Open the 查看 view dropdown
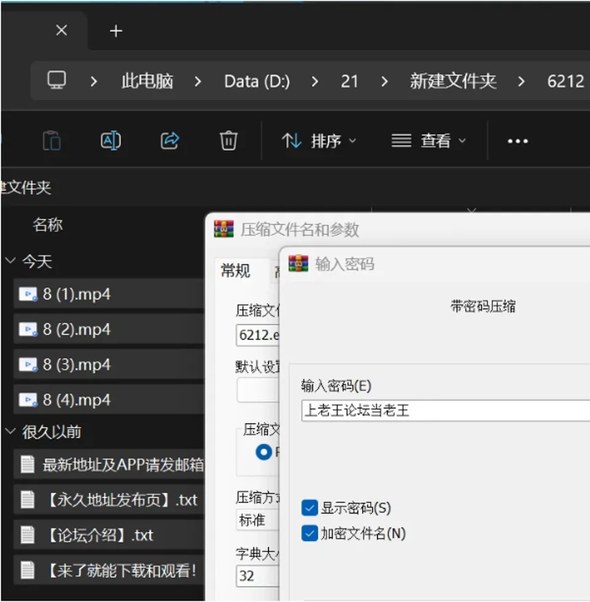The height and width of the screenshot is (602, 590). point(428,141)
